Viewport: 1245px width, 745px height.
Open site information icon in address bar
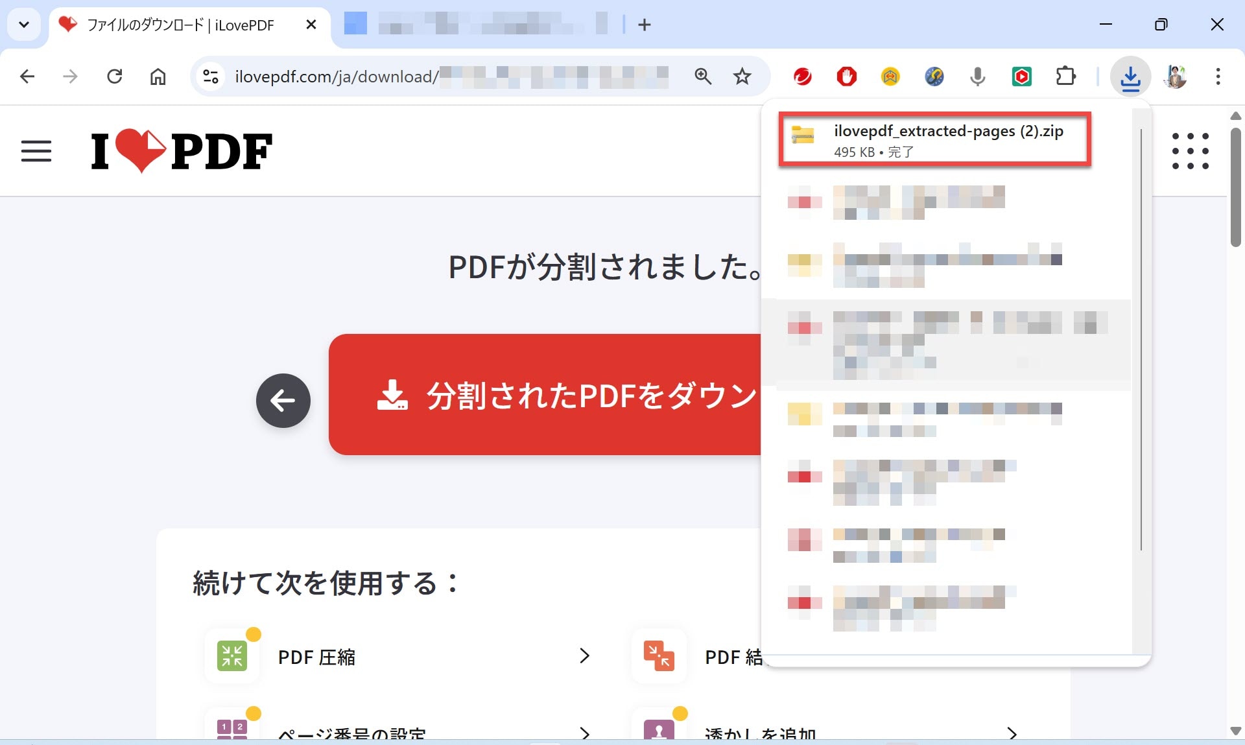pyautogui.click(x=211, y=77)
